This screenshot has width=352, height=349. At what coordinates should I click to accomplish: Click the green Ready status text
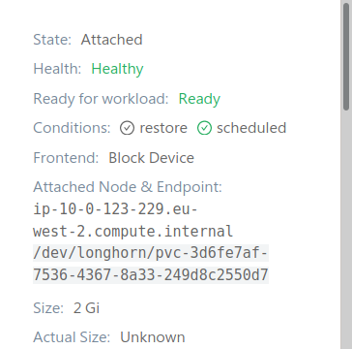[199, 99]
